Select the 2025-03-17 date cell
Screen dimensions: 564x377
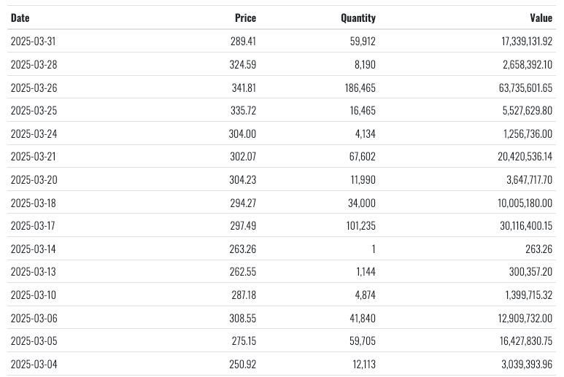point(33,225)
